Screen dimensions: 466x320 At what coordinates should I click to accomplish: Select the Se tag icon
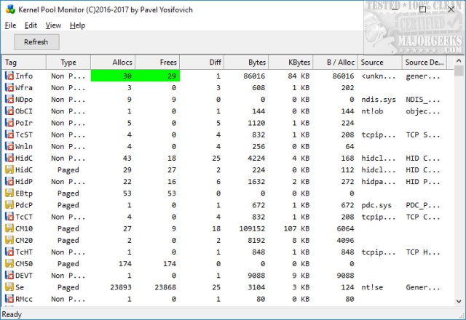(9, 287)
